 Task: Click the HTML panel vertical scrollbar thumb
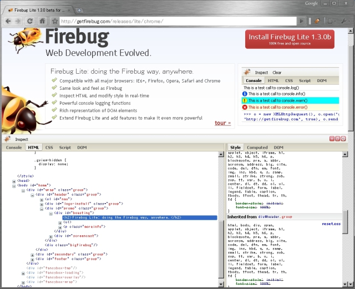coord(221,250)
